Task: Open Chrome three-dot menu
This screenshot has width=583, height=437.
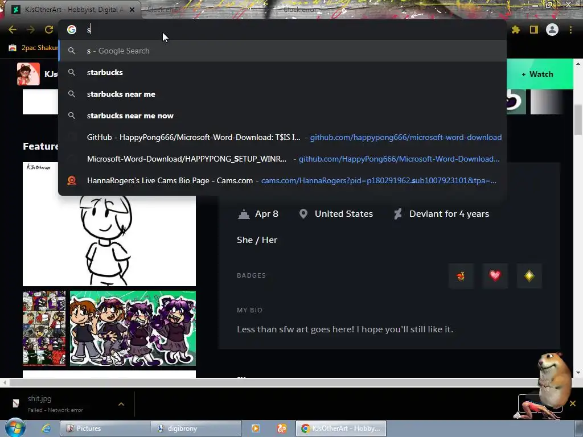Action: click(x=570, y=30)
